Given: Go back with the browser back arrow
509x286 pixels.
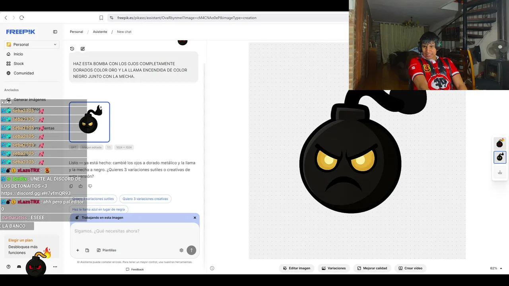Looking at the screenshot, I should 6,18.
